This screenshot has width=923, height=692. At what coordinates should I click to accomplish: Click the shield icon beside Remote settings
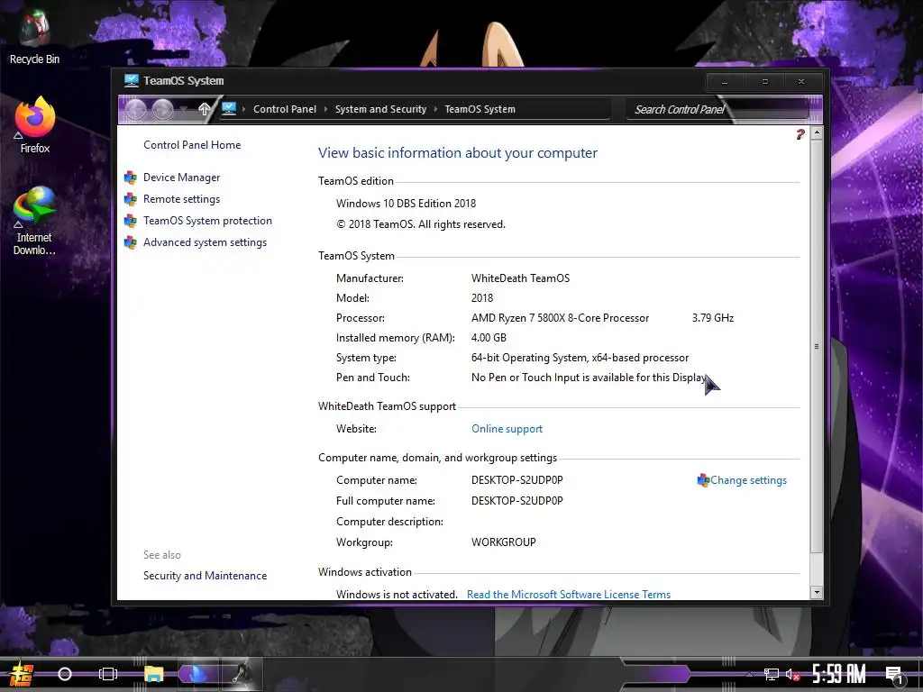pos(131,199)
